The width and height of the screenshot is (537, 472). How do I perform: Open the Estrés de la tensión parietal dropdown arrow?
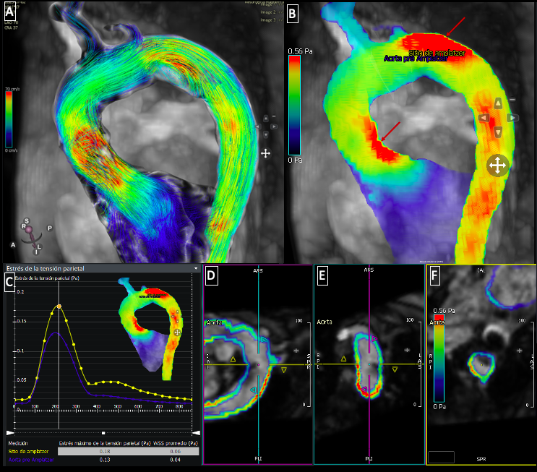click(x=196, y=267)
